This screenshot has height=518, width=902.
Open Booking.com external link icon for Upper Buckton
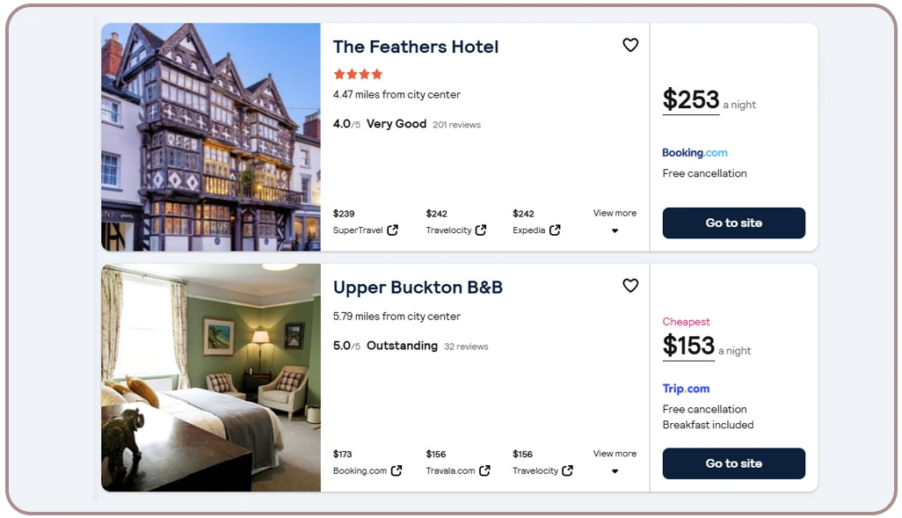(x=396, y=471)
